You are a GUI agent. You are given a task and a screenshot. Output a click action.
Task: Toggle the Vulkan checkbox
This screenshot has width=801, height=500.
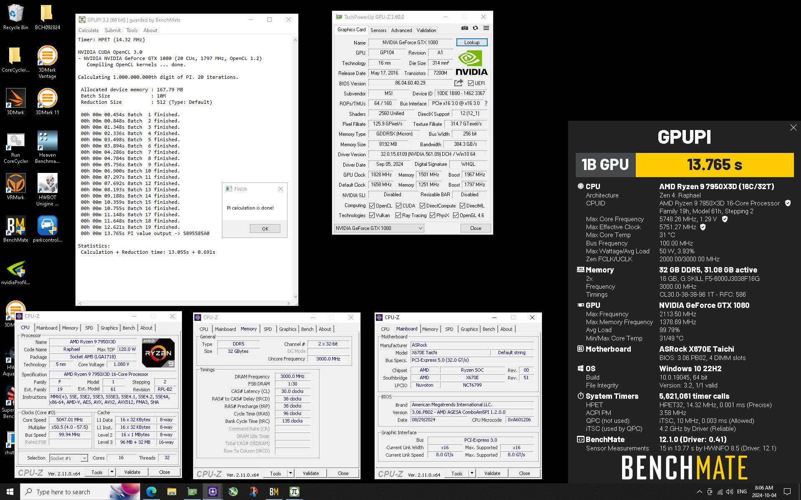point(372,215)
